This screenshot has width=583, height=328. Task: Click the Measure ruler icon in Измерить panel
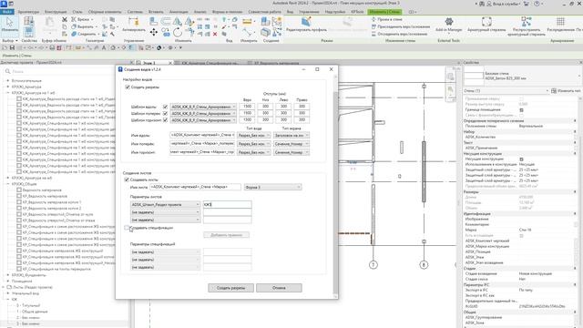pos(247,22)
